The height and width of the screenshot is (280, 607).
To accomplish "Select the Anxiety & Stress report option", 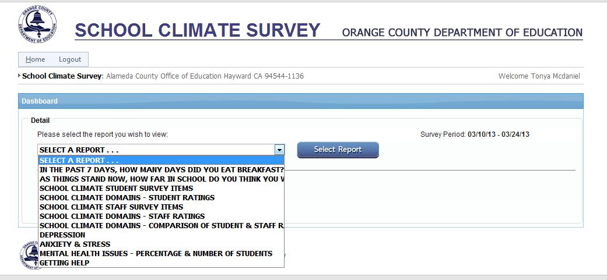I will 75,244.
